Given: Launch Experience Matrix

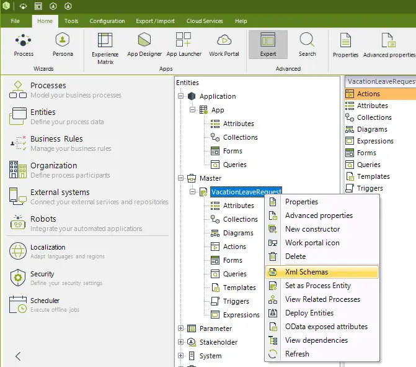Looking at the screenshot, I should coord(105,49).
